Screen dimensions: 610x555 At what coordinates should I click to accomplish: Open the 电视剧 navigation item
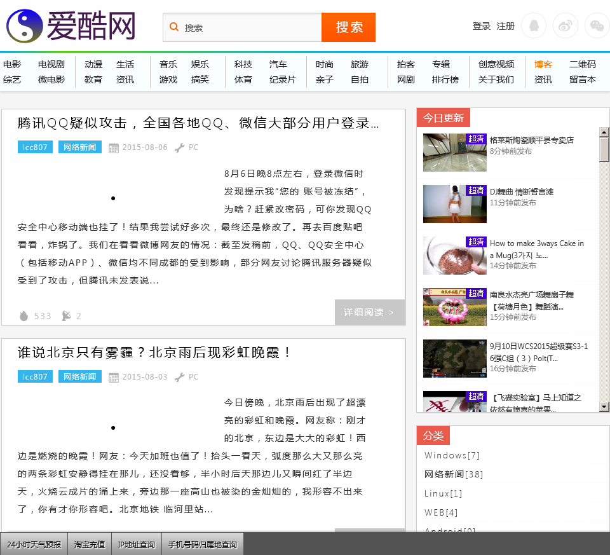(51, 64)
